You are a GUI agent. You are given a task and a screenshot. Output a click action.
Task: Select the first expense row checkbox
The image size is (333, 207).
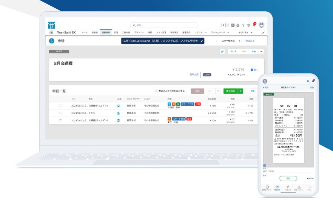coord(60,106)
